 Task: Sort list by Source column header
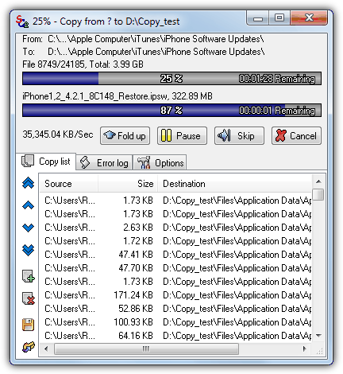[x=69, y=184]
